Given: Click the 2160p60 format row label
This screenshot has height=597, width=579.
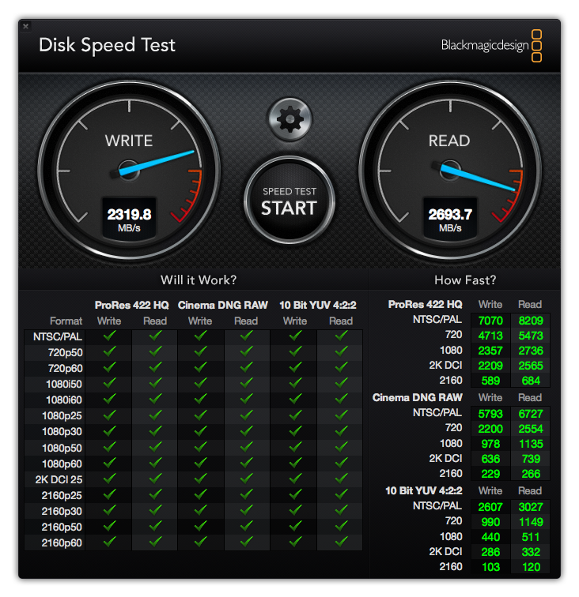Looking at the screenshot, I should coord(62,543).
